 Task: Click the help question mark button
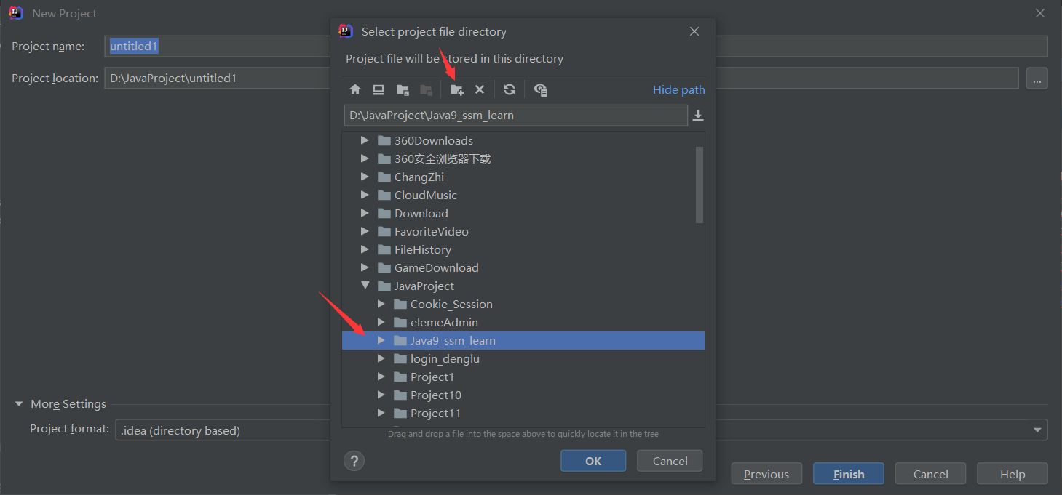click(354, 461)
